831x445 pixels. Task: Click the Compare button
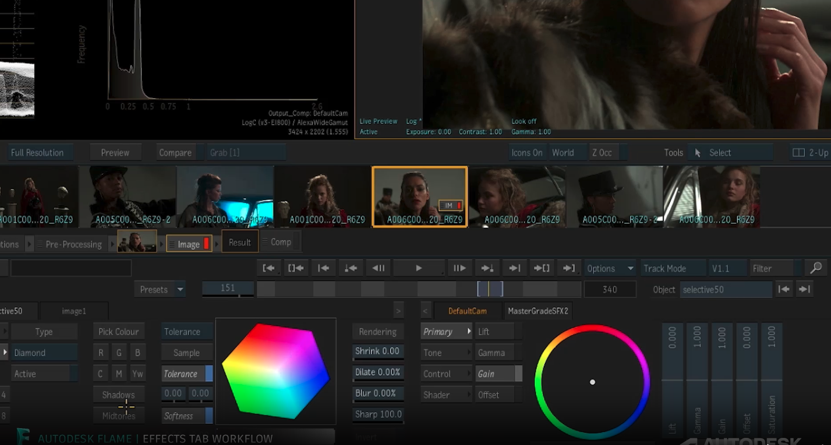pos(175,153)
